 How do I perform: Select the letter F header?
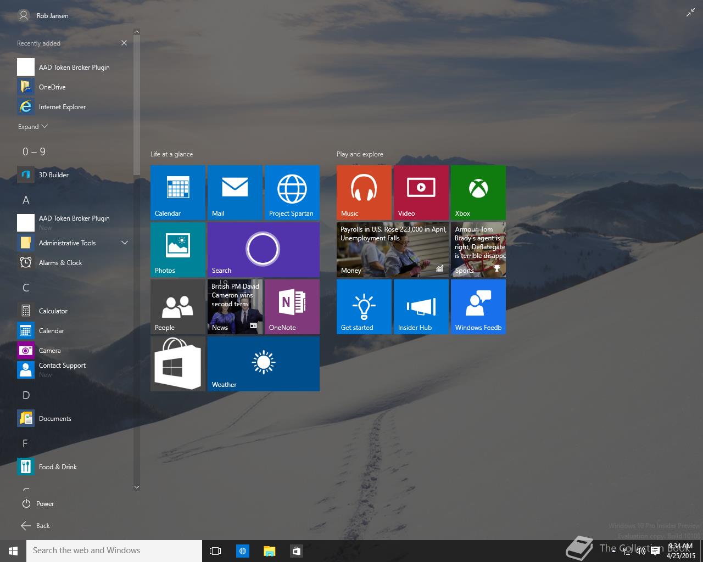click(25, 444)
